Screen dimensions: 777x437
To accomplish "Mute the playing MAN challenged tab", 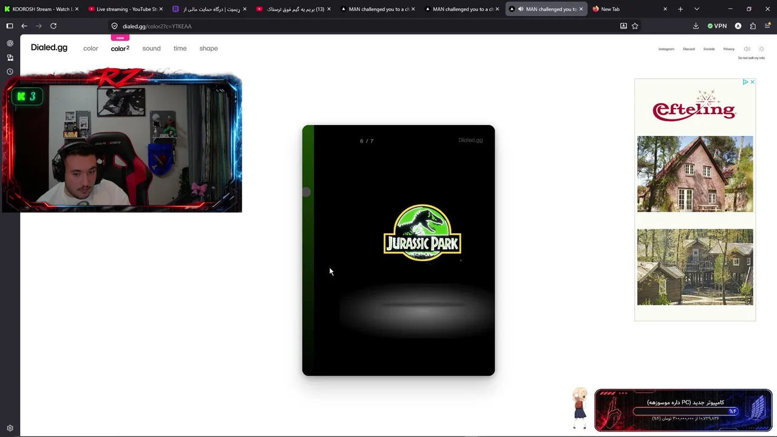I will click(x=520, y=9).
